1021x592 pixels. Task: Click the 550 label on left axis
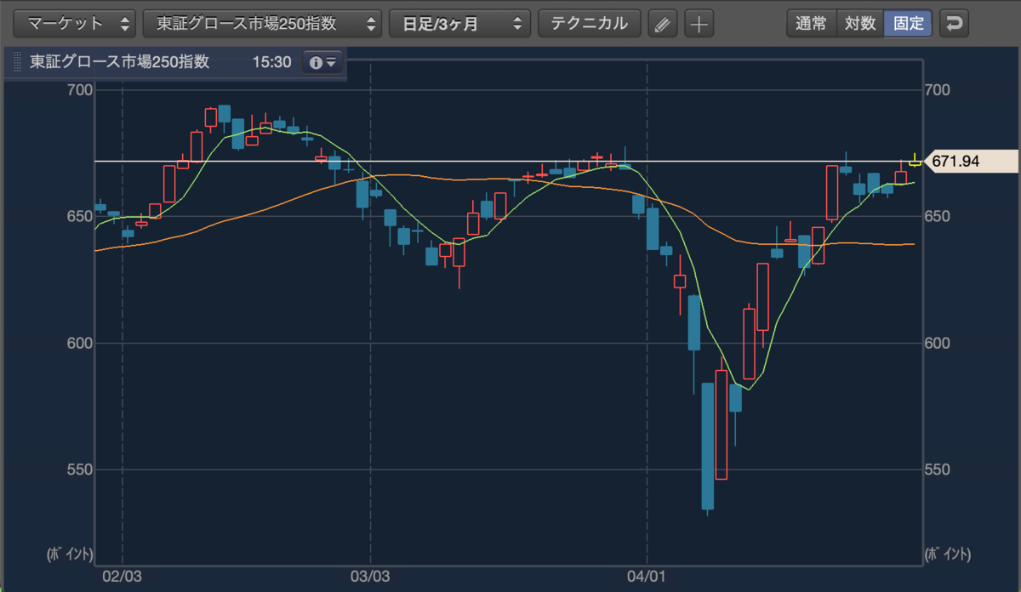coord(78,470)
